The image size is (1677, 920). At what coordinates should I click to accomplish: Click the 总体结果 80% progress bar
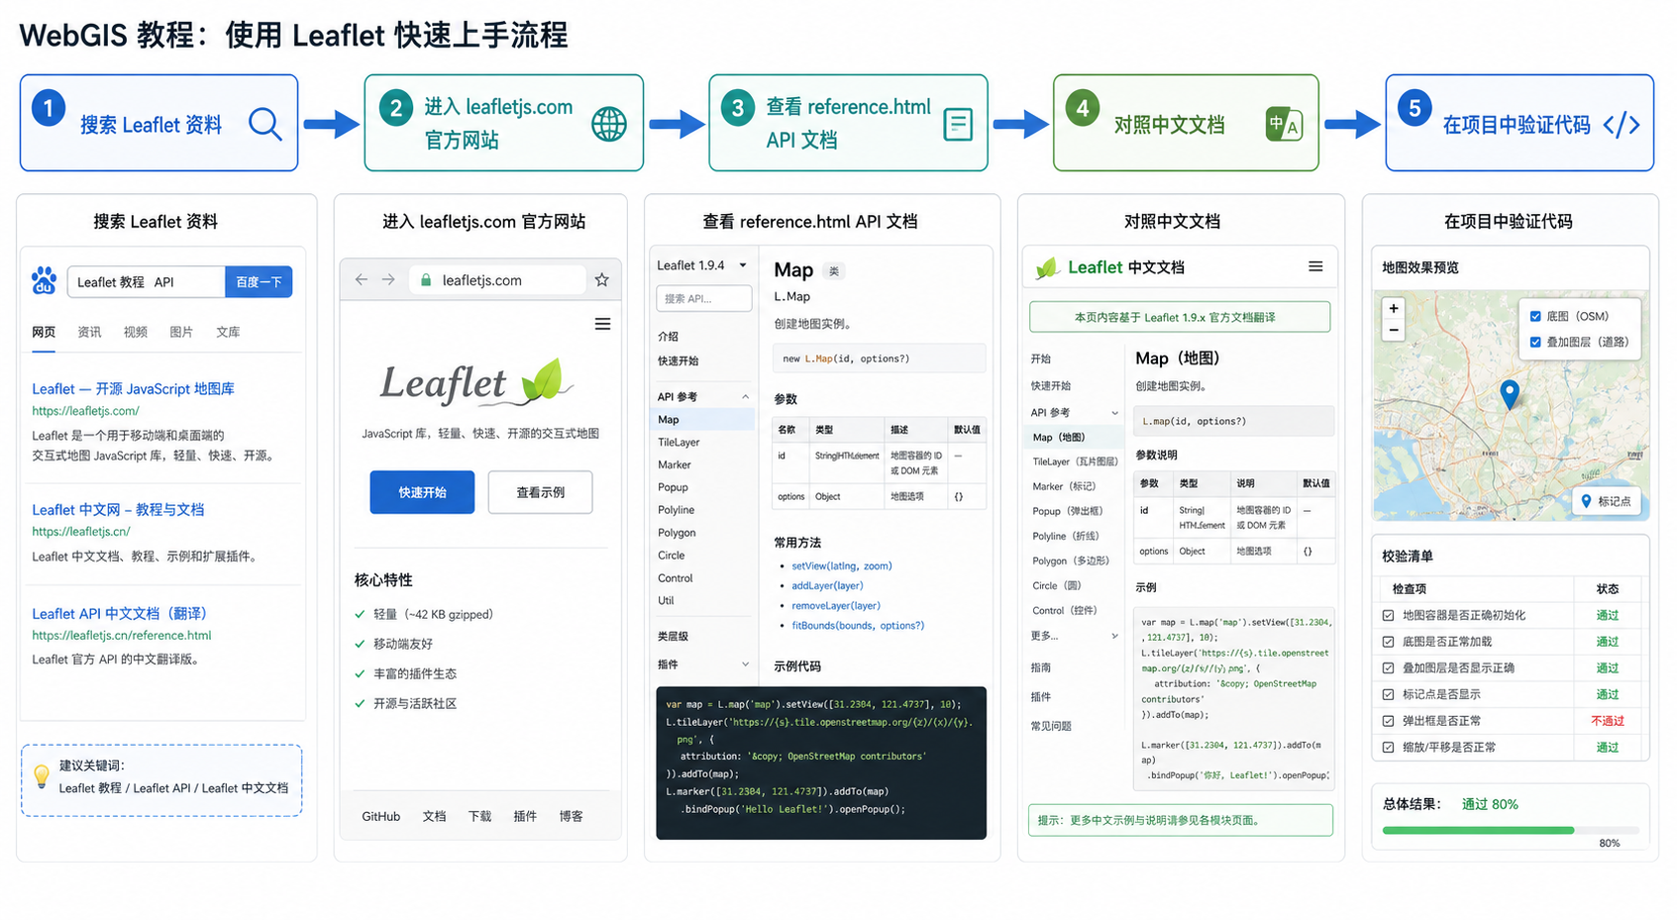(x=1510, y=830)
